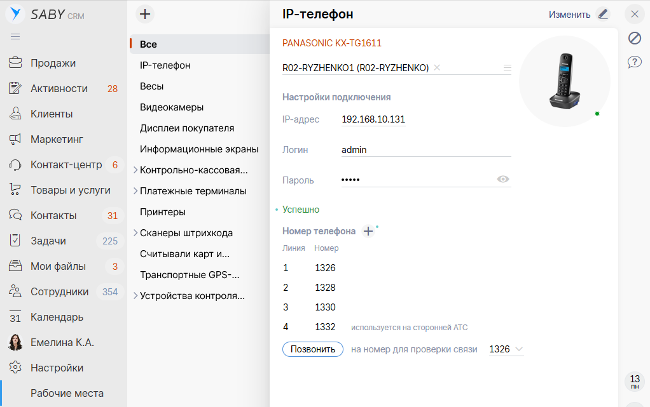The image size is (650, 407).
Task: Go to Контакт-центр in the sidebar
Action: [66, 164]
